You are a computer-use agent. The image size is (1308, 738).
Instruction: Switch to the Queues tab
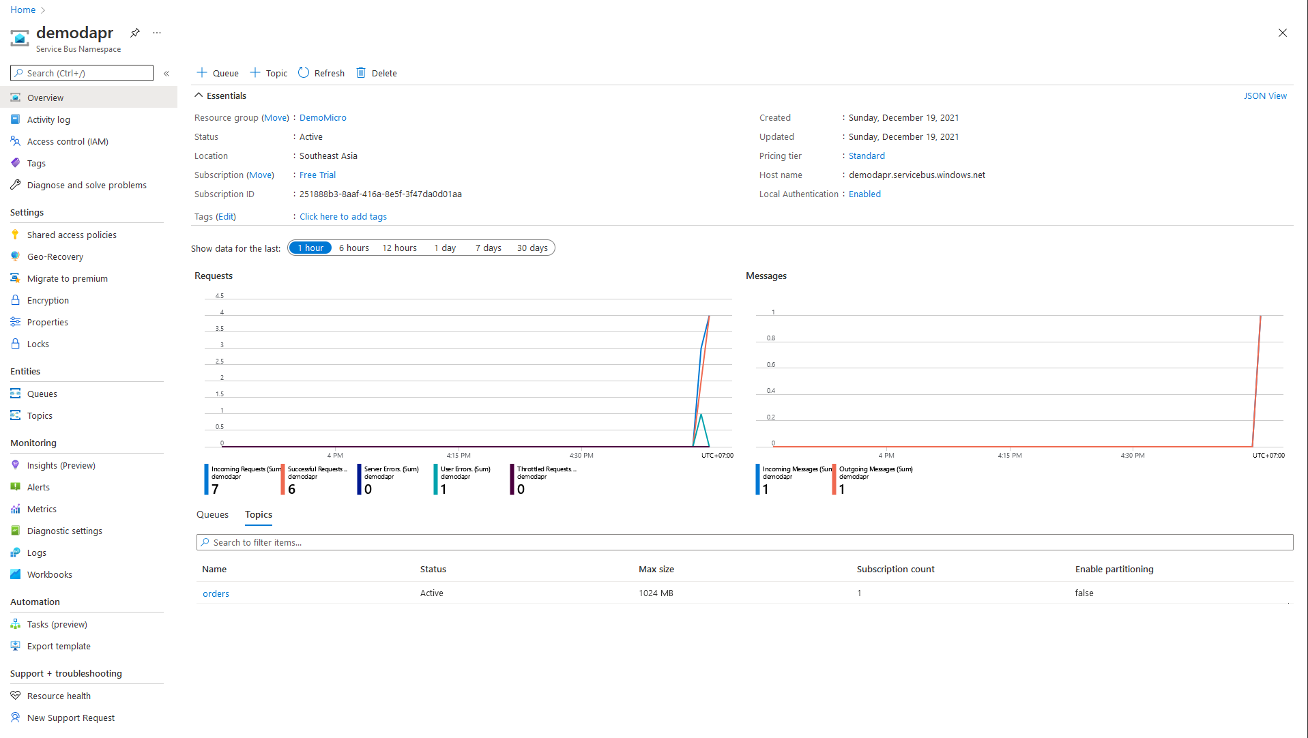[212, 514]
